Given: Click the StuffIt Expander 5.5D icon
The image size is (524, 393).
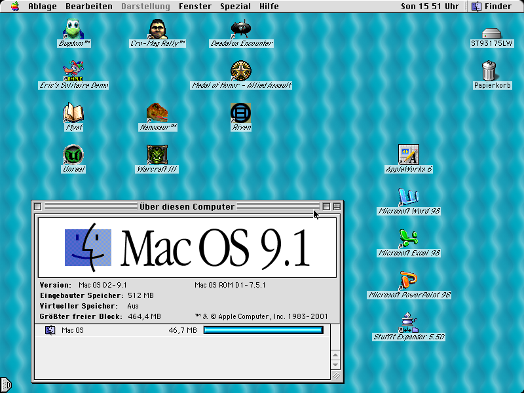Looking at the screenshot, I should pos(408,322).
